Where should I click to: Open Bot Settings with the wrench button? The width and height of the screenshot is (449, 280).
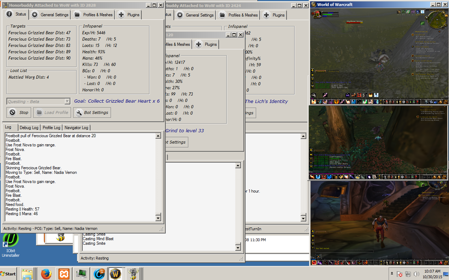(92, 112)
